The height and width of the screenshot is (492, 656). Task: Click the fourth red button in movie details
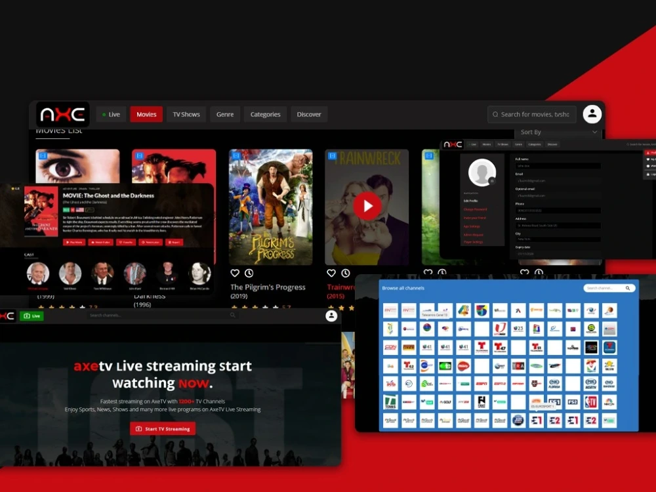[151, 242]
